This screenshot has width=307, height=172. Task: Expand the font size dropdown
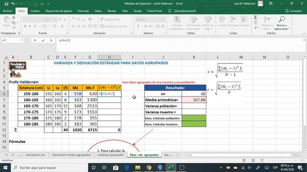(x=55, y=19)
